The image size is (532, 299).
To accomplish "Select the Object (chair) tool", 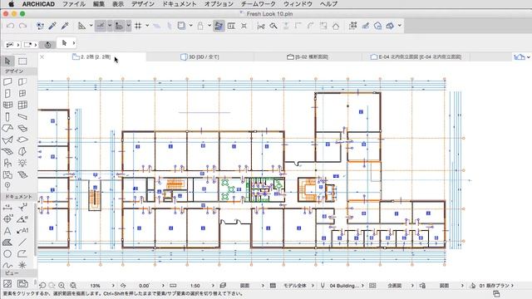I will click(x=7, y=163).
